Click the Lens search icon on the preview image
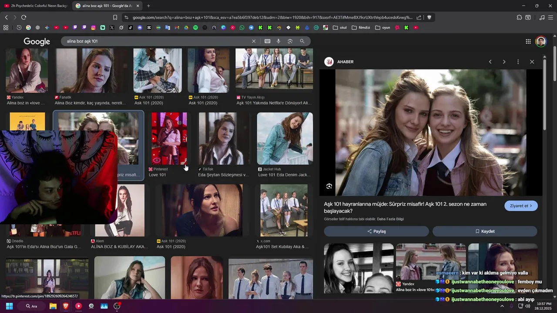 (329, 186)
